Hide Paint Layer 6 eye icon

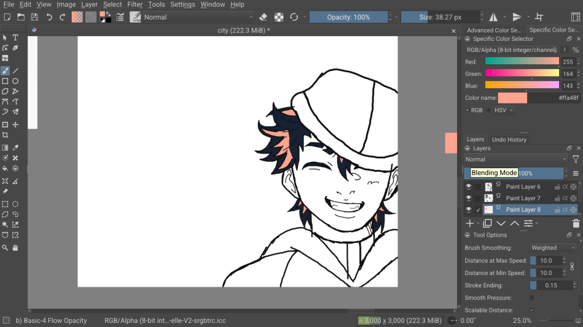coord(469,187)
